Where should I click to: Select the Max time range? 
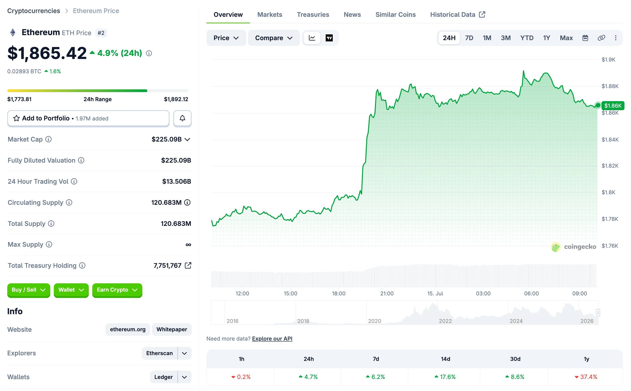(566, 38)
